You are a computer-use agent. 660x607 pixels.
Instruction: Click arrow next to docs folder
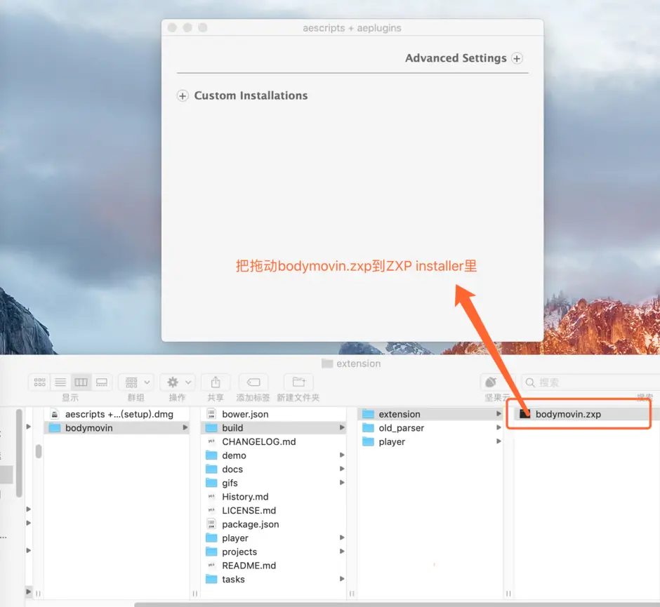pyautogui.click(x=342, y=469)
